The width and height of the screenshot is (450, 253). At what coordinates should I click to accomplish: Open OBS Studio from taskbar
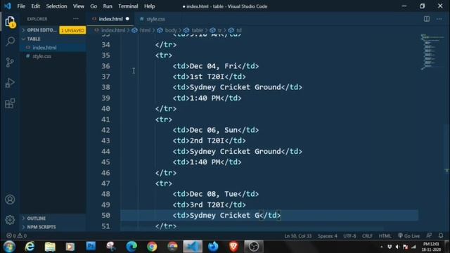[254, 247]
